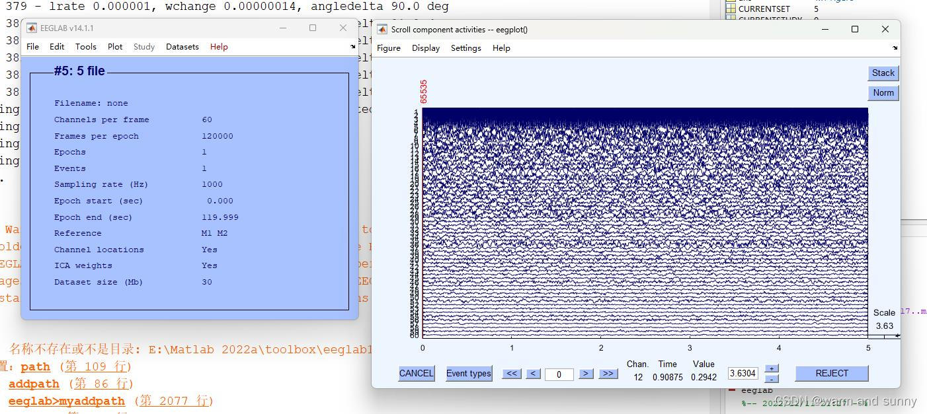Jump back a full page with <<
Image resolution: width=927 pixels, height=414 pixels.
pos(511,374)
